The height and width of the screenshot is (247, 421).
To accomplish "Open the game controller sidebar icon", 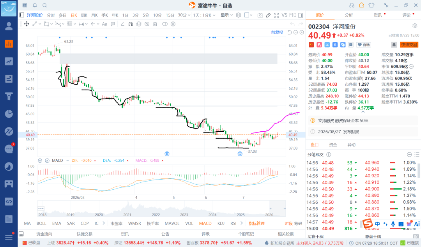I will coord(9,184).
